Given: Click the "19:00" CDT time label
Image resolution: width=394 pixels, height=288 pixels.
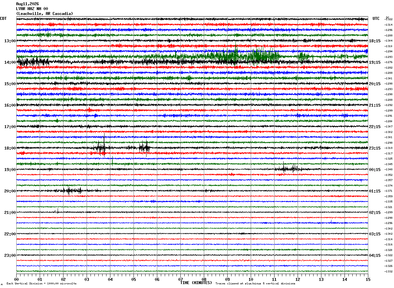Looking at the screenshot, I should [x=10, y=170].
